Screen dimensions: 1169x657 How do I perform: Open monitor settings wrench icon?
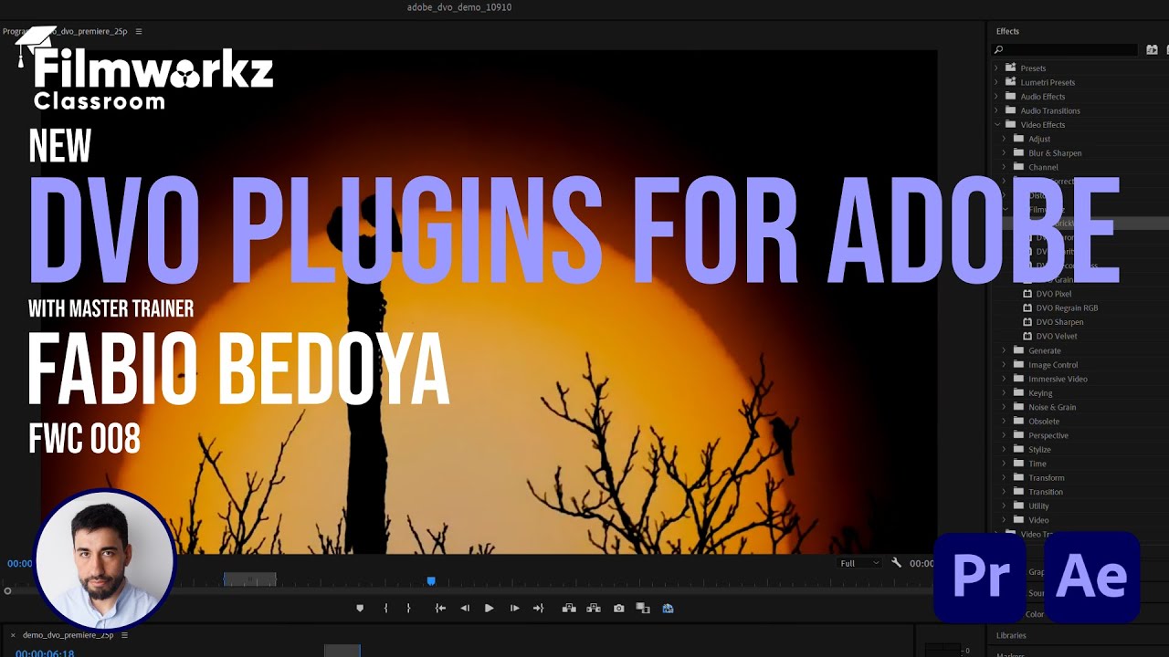(x=896, y=563)
